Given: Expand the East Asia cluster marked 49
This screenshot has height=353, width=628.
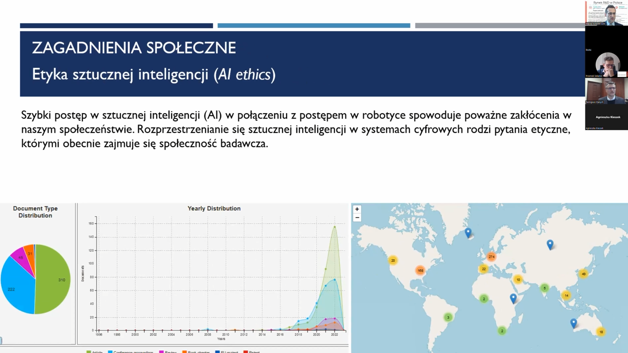Looking at the screenshot, I should point(583,274).
